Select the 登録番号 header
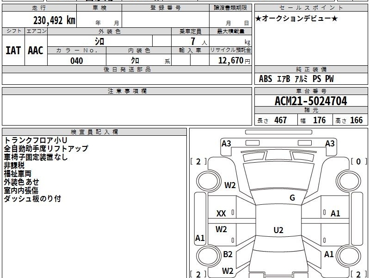 tap(166, 8)
